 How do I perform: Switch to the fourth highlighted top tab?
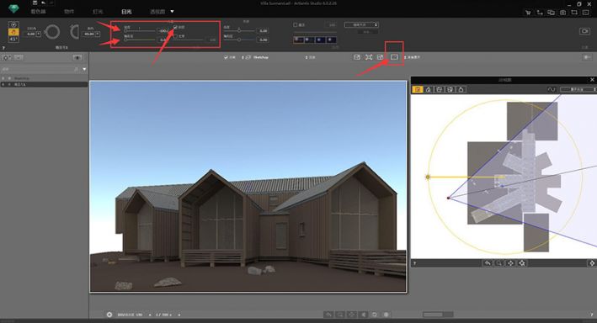126,12
